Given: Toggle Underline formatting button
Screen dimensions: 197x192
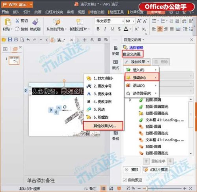Looking at the screenshot, I should 112,29.
